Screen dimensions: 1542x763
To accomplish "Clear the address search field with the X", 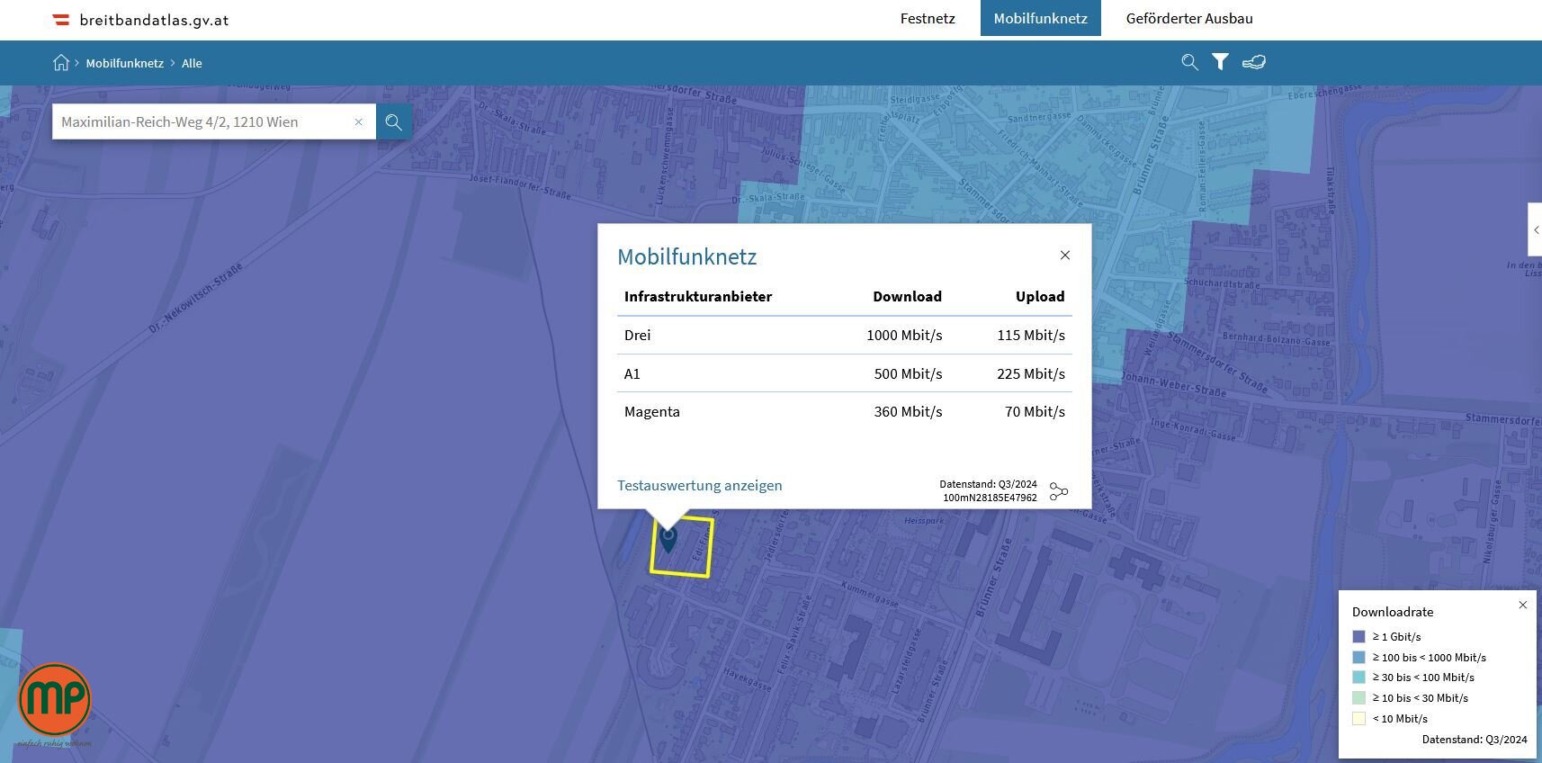I will pyautogui.click(x=358, y=122).
